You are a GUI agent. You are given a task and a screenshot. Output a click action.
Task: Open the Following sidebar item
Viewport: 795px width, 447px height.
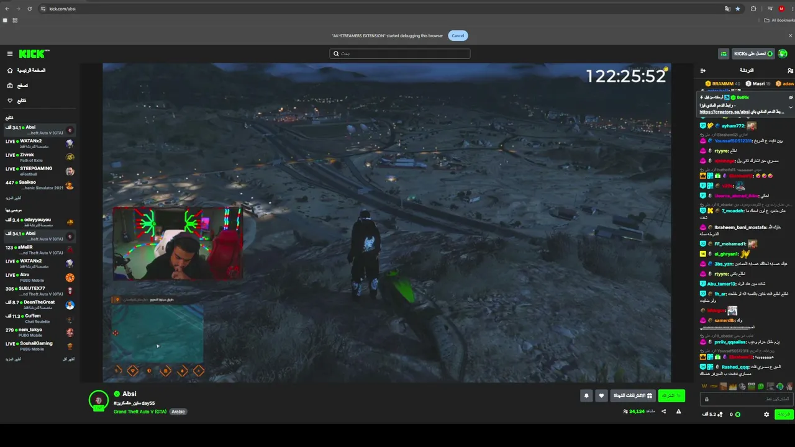coord(16,101)
